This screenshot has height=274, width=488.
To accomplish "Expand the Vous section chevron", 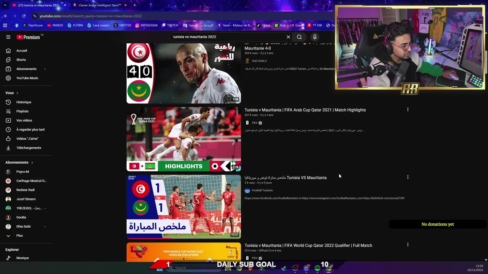I will 17,93.
